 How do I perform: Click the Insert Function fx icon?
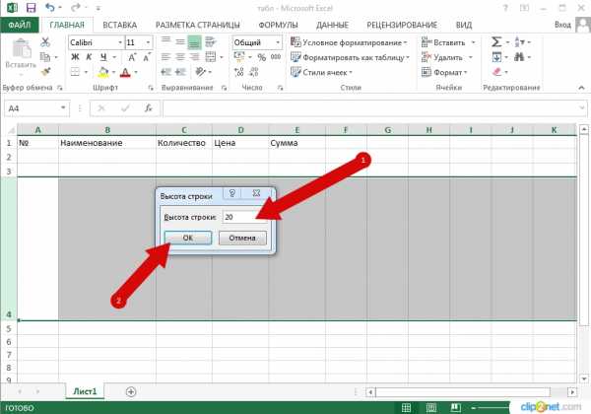click(x=149, y=108)
